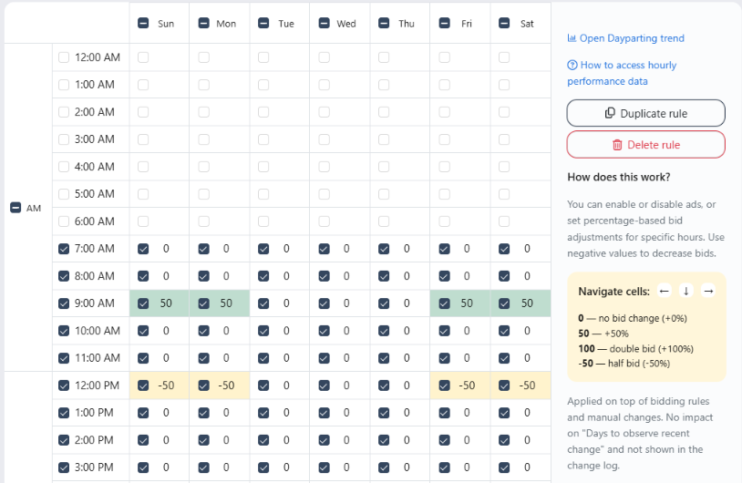Edit the Sun 7:00 AM value 0
This screenshot has height=483, width=742.
coord(166,249)
